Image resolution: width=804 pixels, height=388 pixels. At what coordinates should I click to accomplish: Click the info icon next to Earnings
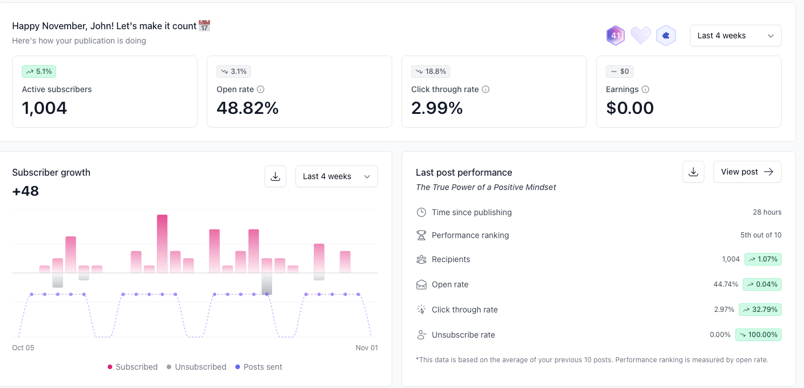645,89
